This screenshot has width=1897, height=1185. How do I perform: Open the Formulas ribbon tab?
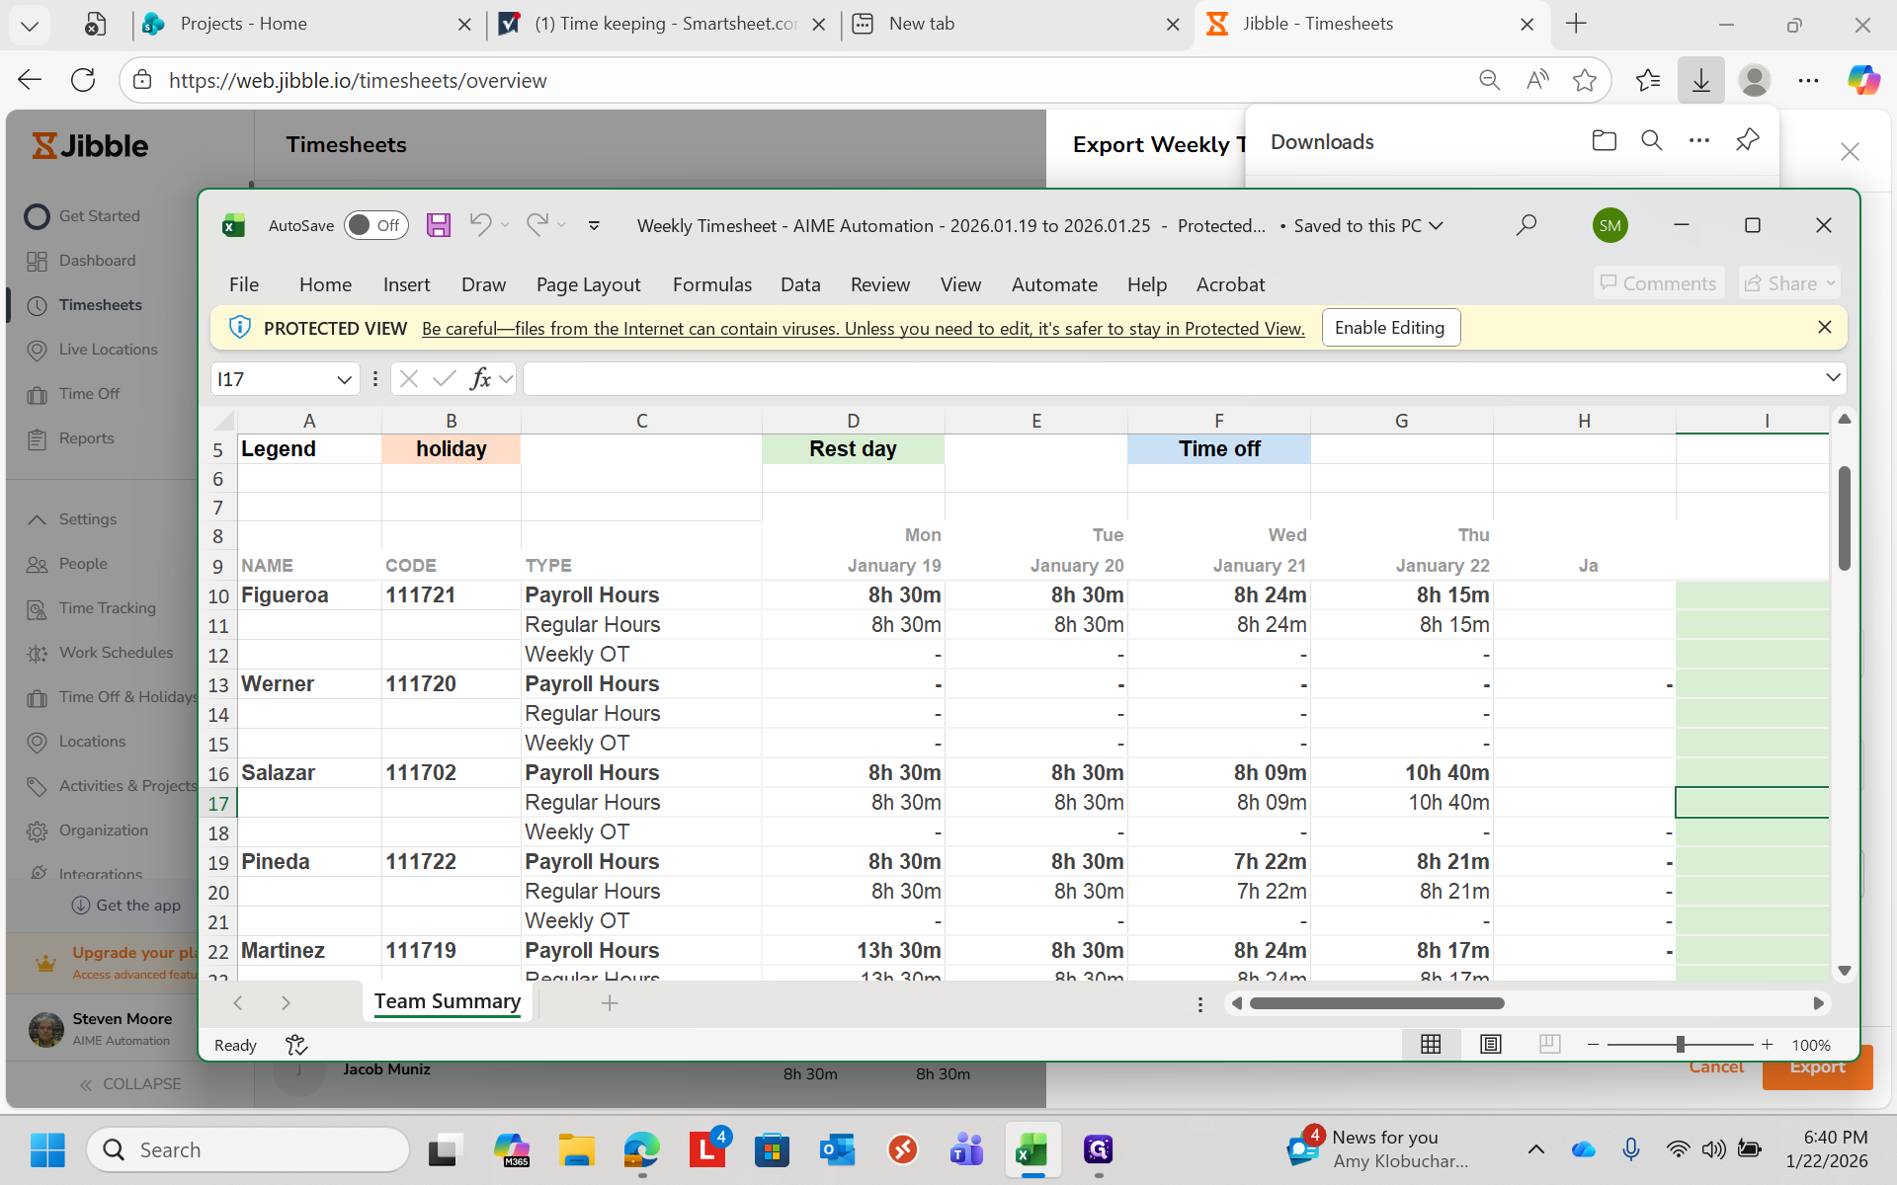pyautogui.click(x=711, y=284)
